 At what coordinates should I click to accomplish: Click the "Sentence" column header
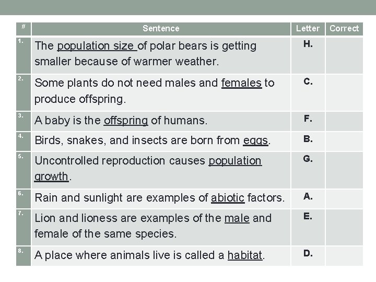point(161,28)
